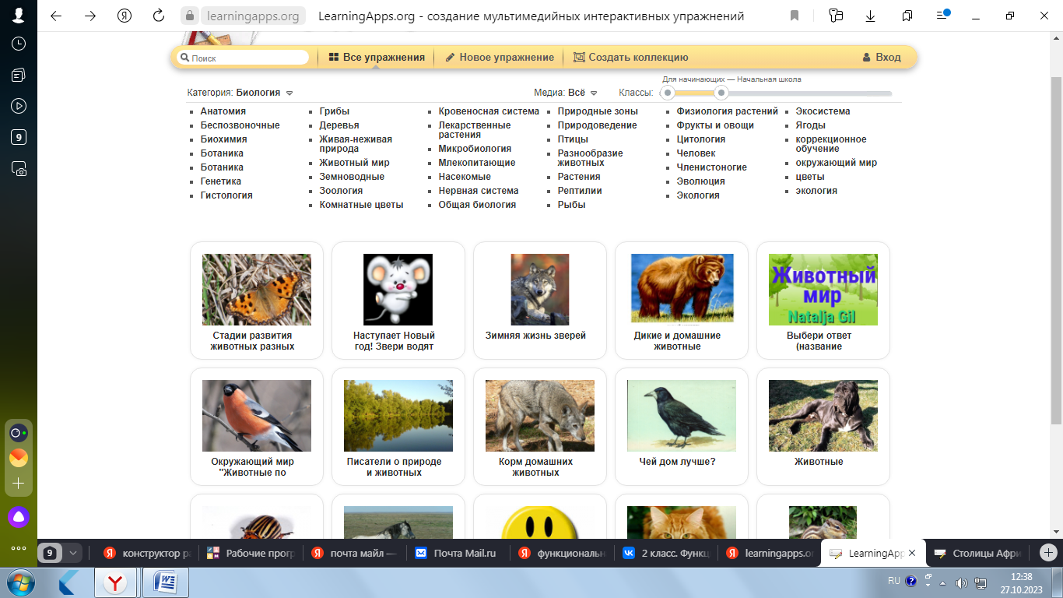Open the Зоология category link
This screenshot has width=1063, height=598.
[341, 191]
